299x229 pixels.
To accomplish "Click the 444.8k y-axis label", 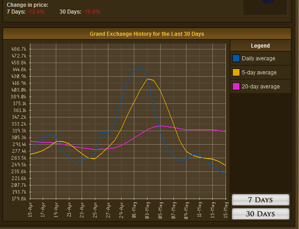I will click(19, 69).
